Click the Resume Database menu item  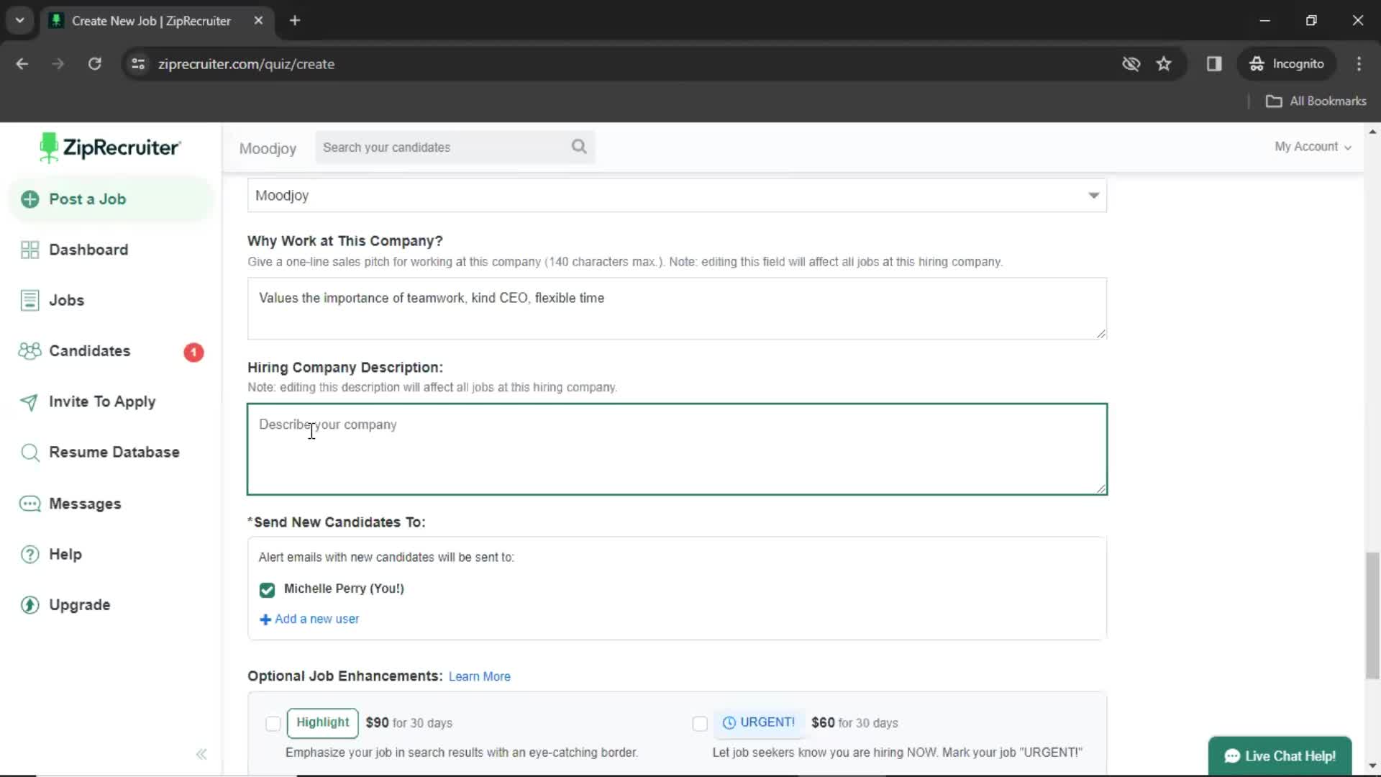point(114,452)
